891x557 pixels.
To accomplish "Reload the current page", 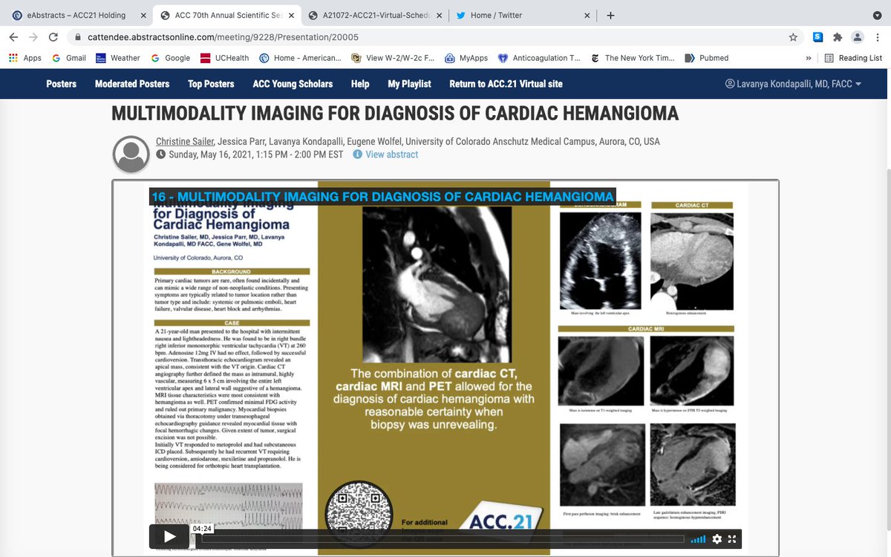I will point(53,37).
